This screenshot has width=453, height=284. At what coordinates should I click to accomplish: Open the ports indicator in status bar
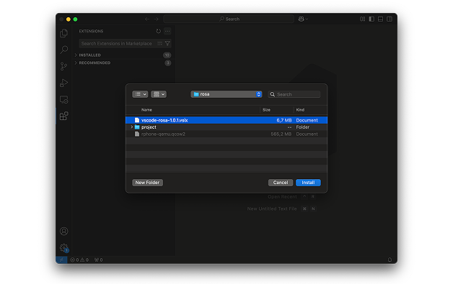(99, 260)
